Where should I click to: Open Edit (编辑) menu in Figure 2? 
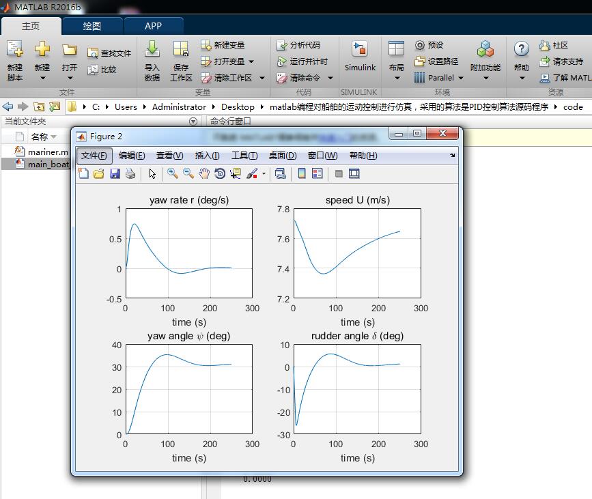coord(132,156)
